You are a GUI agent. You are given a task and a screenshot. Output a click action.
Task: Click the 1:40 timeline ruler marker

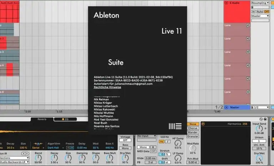click(x=217, y=112)
